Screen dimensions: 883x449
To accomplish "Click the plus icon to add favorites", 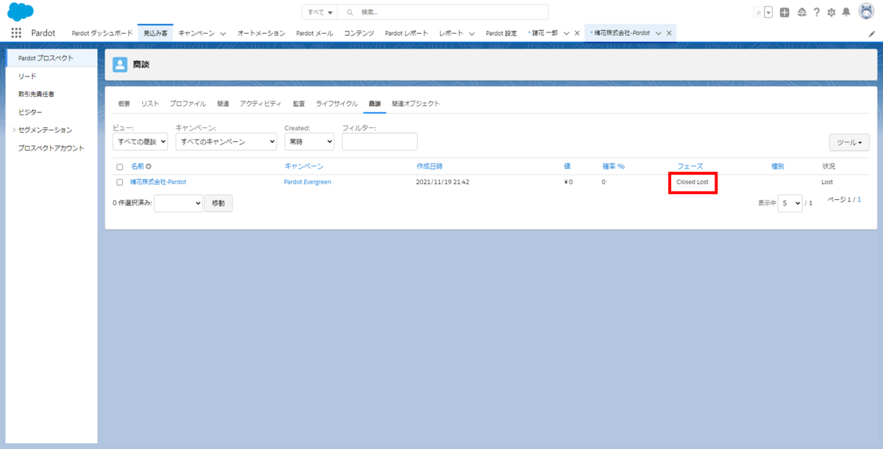I will [784, 12].
